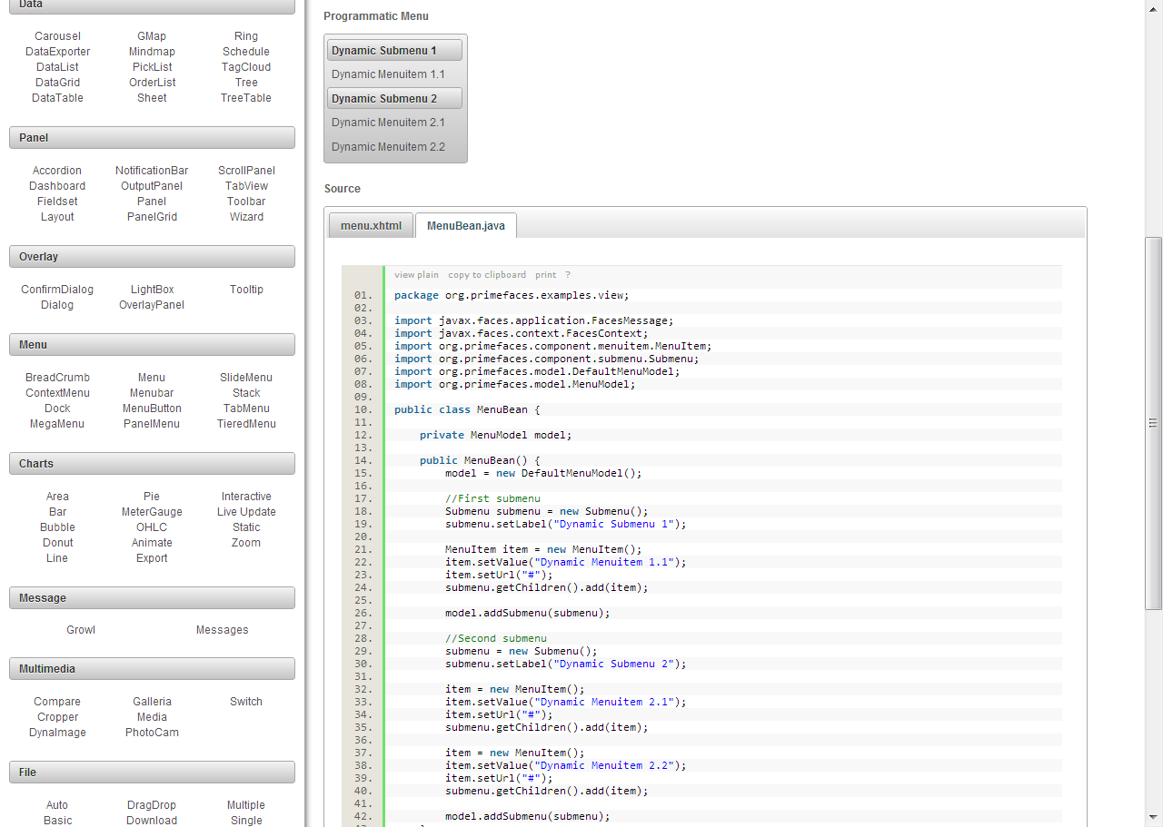Image resolution: width=1163 pixels, height=827 pixels.
Task: Click the "copy to clipboard" option above the code
Action: click(486, 274)
